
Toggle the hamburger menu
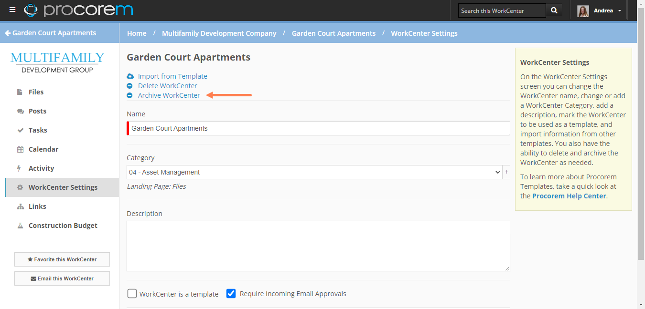pos(12,10)
